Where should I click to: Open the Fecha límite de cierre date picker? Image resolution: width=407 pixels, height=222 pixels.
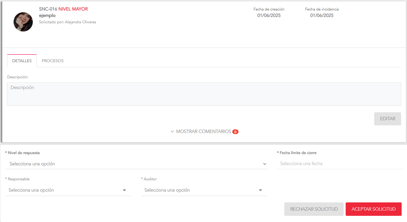pyautogui.click(x=340, y=164)
